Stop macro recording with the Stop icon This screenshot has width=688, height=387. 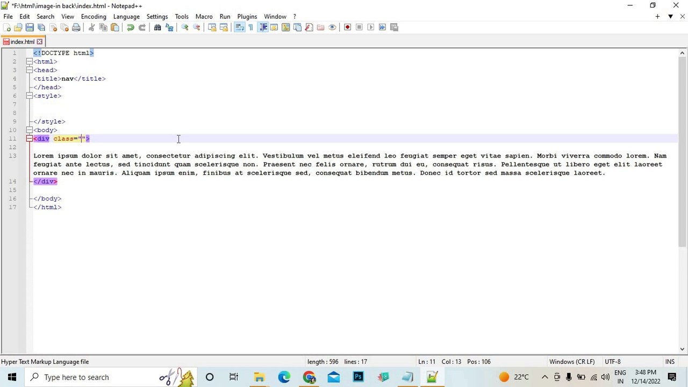click(359, 27)
